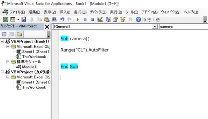
Task: Open the 実行(R) menu
Action: [116, 12]
